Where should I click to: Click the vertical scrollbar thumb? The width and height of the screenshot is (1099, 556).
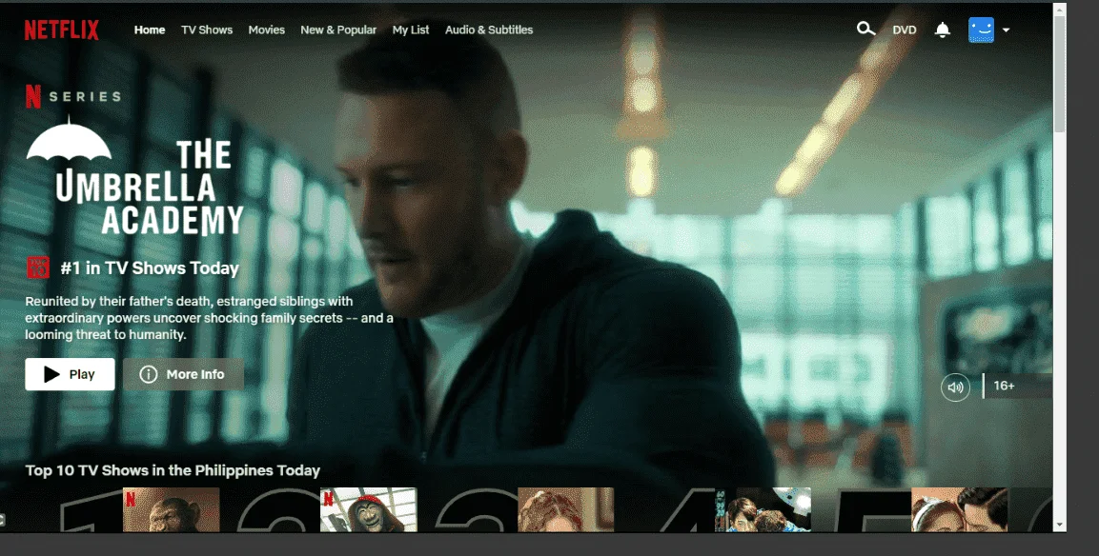pyautogui.click(x=1060, y=73)
